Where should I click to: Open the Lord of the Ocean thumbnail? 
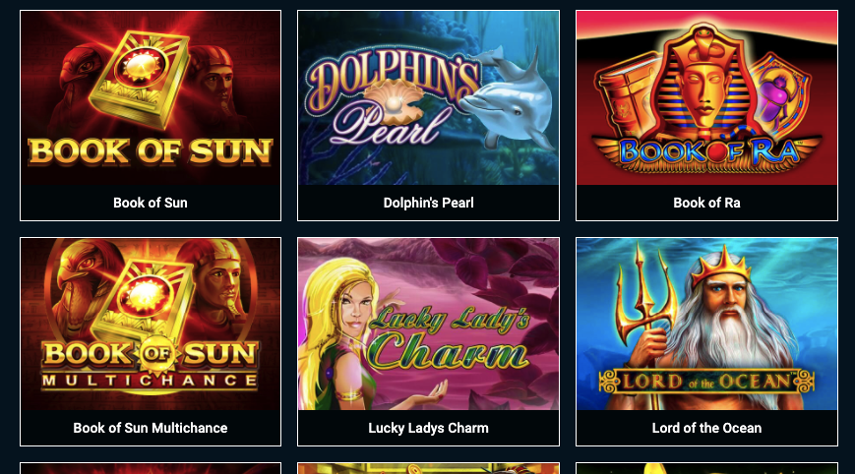706,325
